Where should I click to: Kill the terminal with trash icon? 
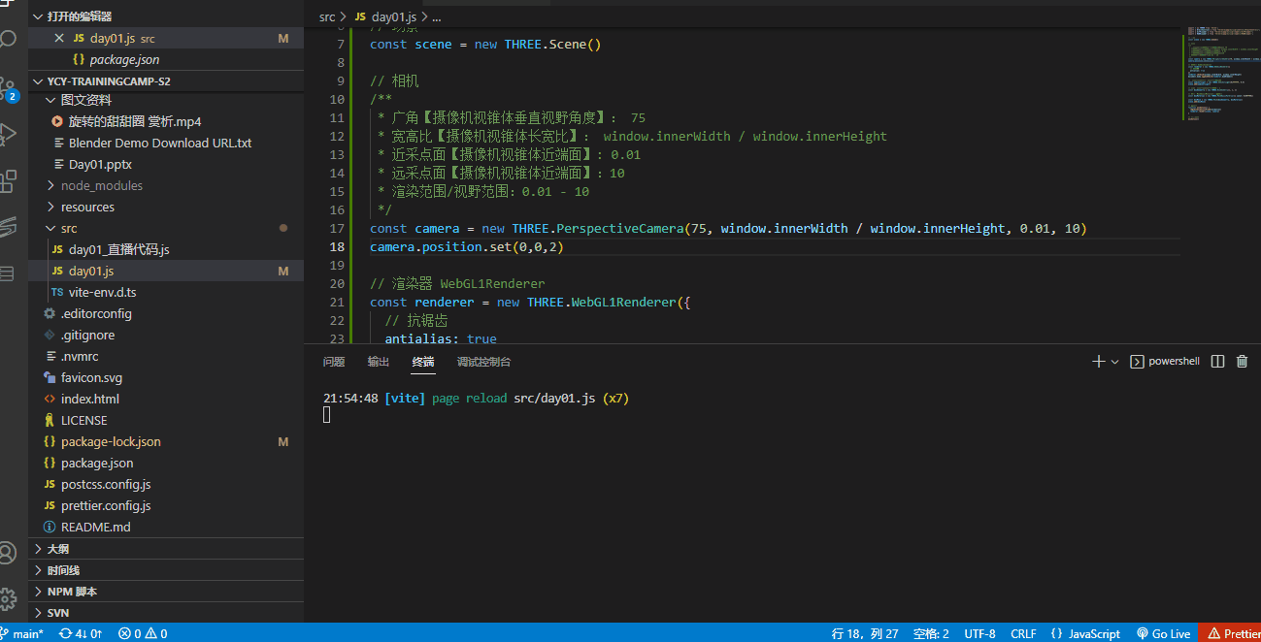click(1242, 361)
